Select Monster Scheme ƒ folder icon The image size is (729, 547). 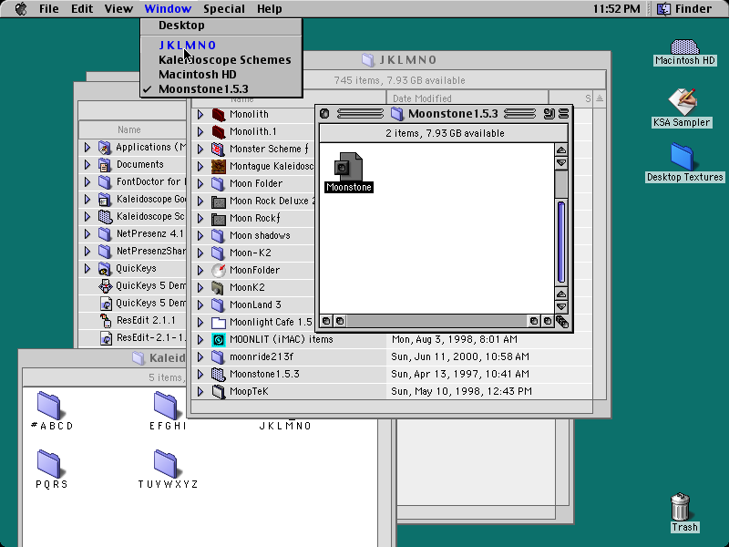tap(218, 149)
